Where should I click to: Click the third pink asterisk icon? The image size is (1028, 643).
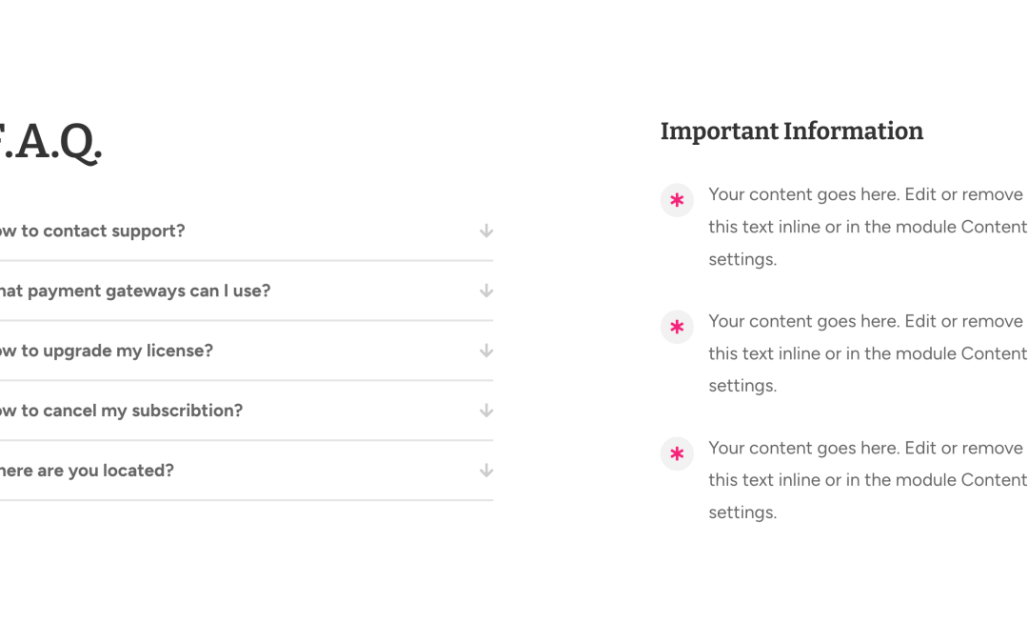(678, 453)
